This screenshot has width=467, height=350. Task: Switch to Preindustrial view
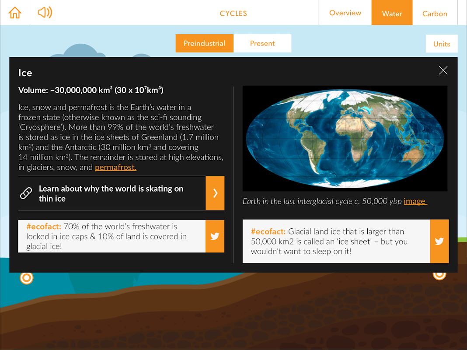[x=204, y=43]
